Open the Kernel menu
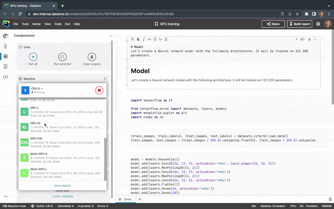This screenshot has height=209, width=334. [36, 24]
